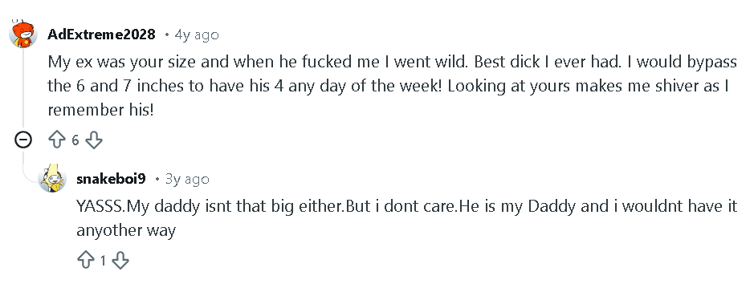754x292 pixels.
Task: Open permalink from '4y ago' timestamp
Action: click(x=197, y=34)
